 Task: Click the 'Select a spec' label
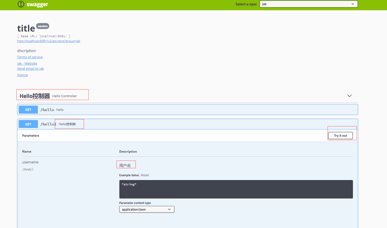[x=246, y=4]
